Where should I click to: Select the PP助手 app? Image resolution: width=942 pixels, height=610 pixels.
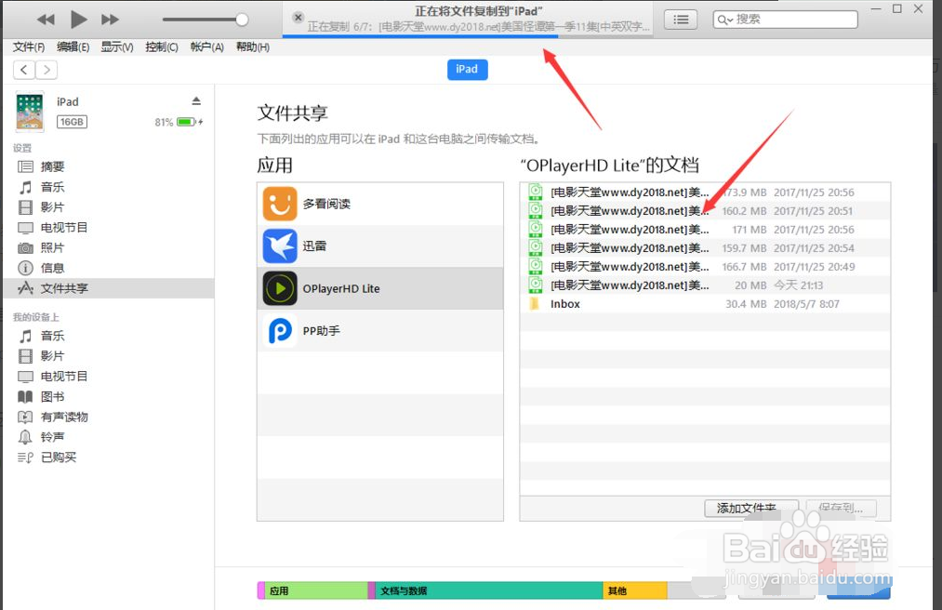point(379,330)
